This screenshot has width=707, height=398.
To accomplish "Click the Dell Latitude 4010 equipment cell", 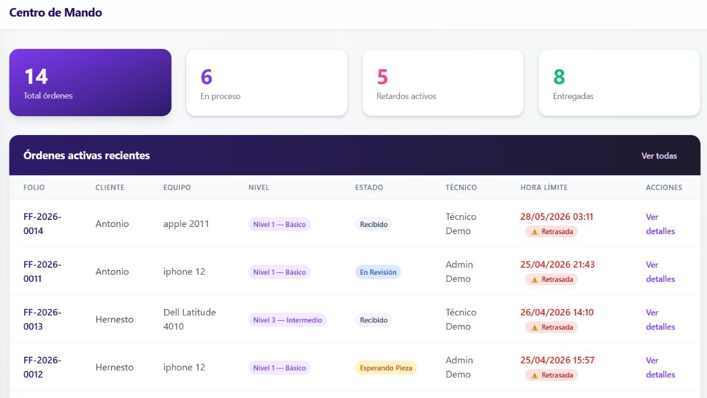I will pos(190,320).
